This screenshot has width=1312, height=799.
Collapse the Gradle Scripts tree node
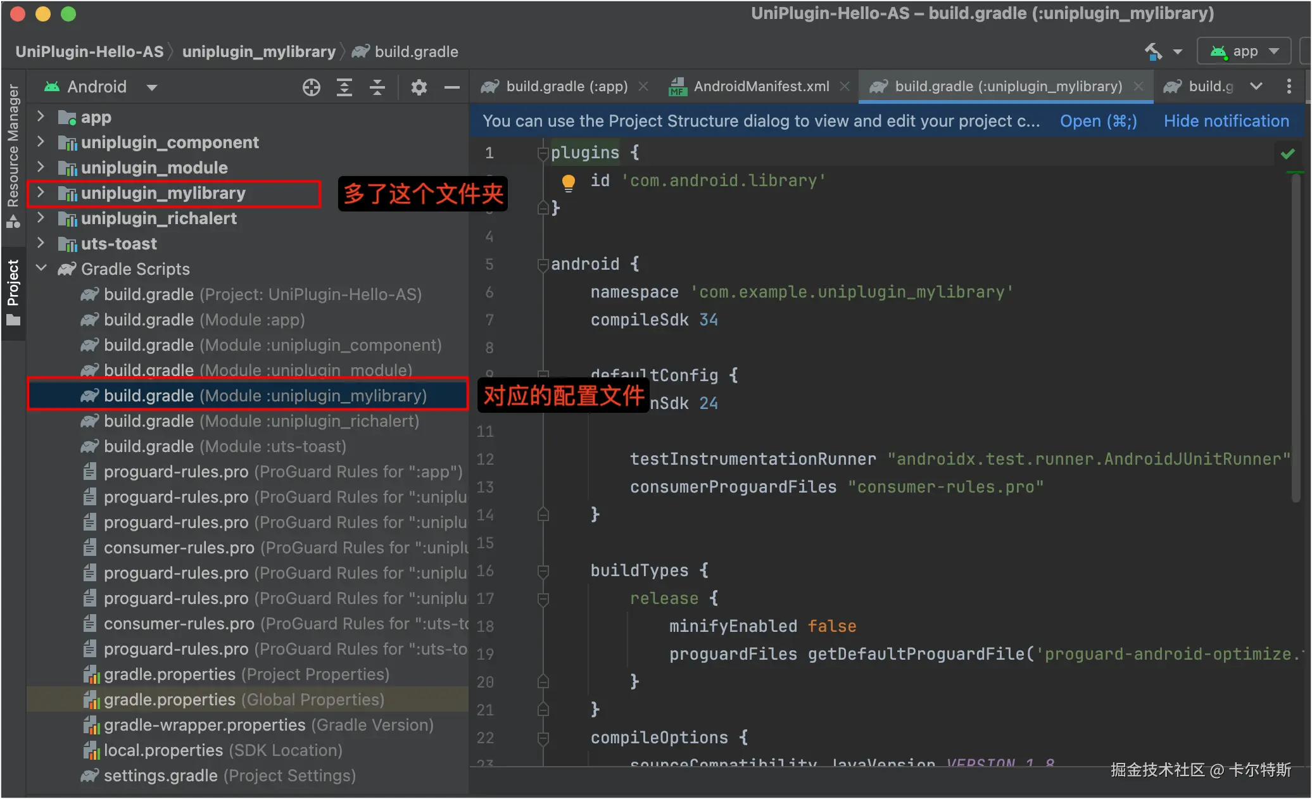point(41,268)
